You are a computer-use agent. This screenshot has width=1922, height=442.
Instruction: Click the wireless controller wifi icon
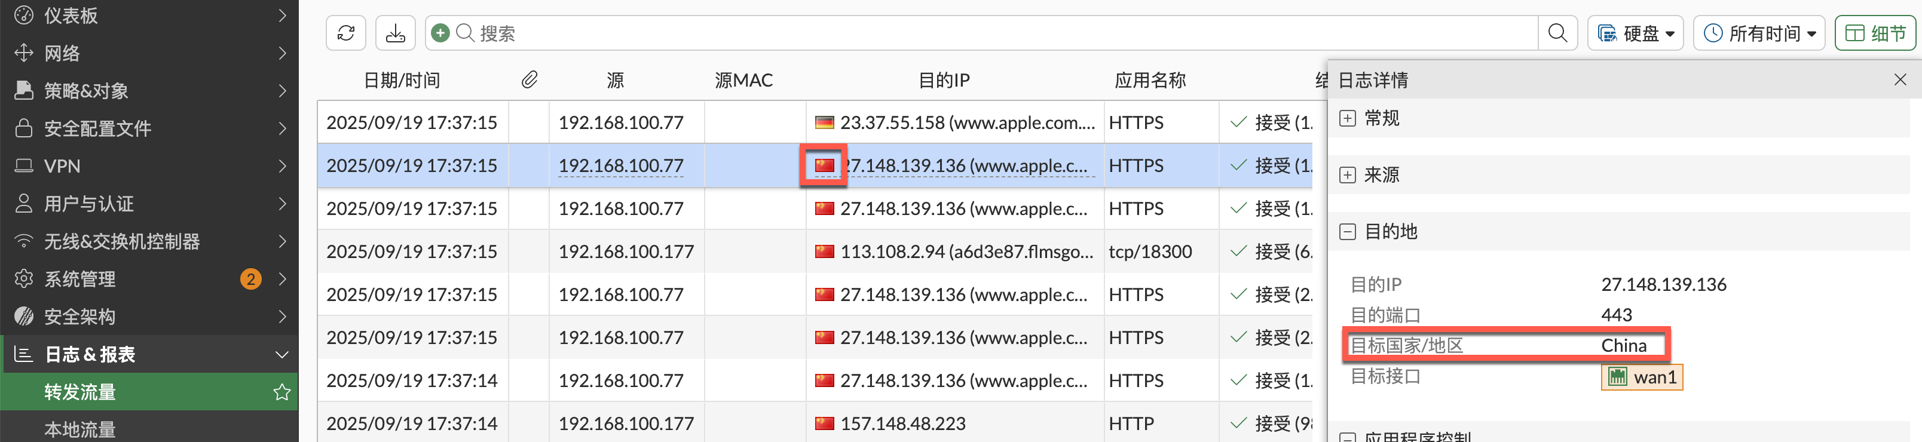pos(24,241)
